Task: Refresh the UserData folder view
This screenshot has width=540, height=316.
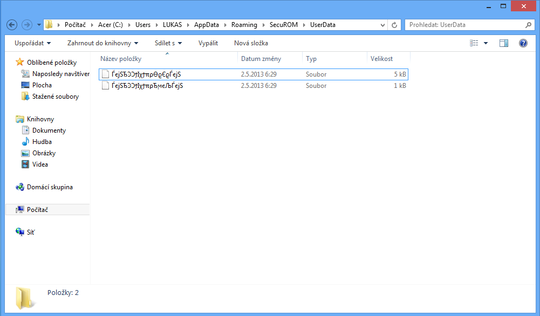Action: [394, 25]
